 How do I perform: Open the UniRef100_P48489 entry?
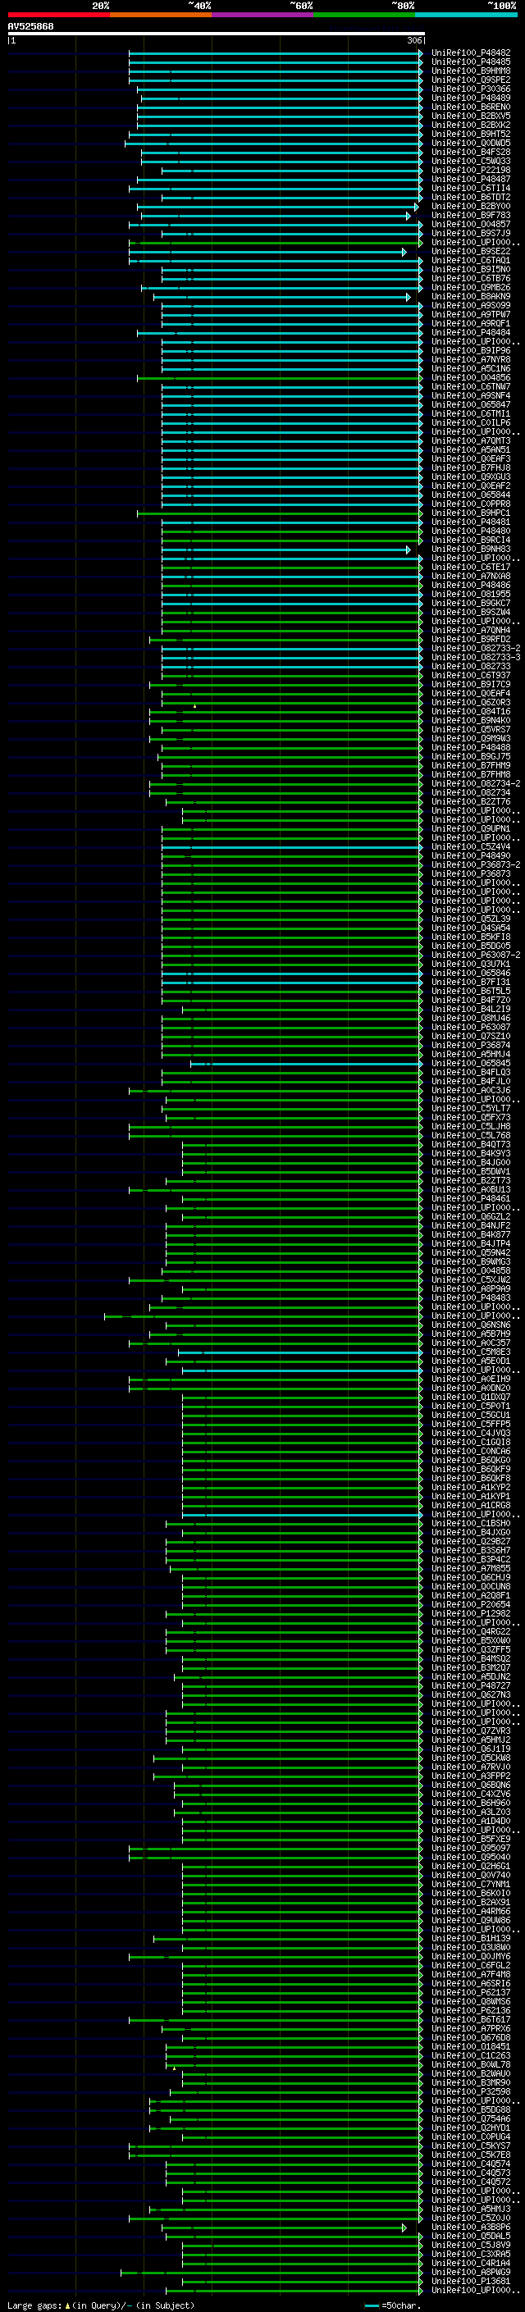(x=470, y=98)
